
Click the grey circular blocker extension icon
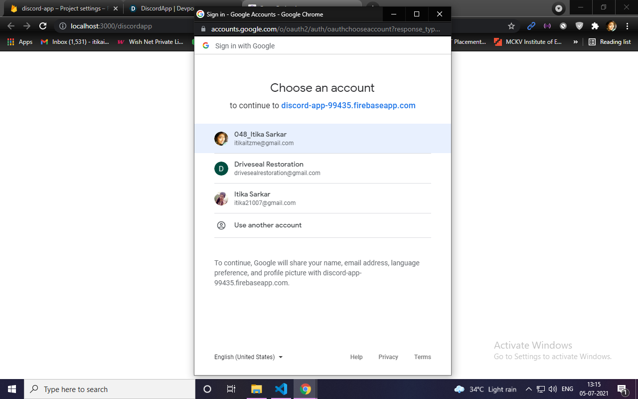click(563, 26)
